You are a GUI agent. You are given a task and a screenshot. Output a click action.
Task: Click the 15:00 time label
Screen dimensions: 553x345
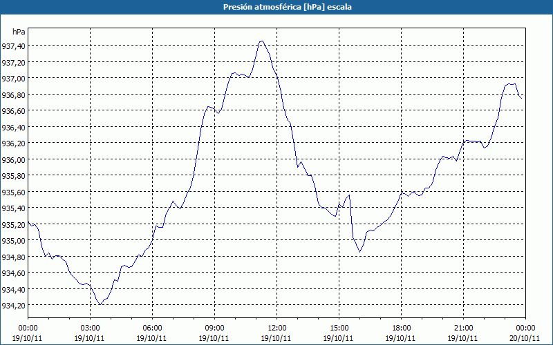[x=339, y=328]
